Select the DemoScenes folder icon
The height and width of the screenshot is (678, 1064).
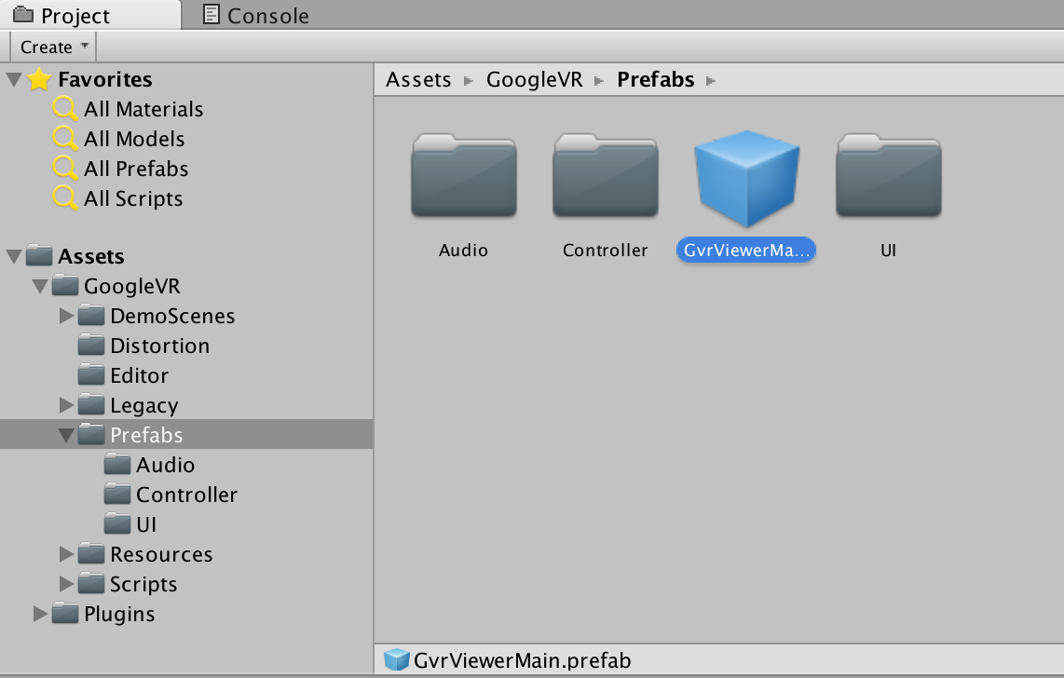[x=91, y=315]
